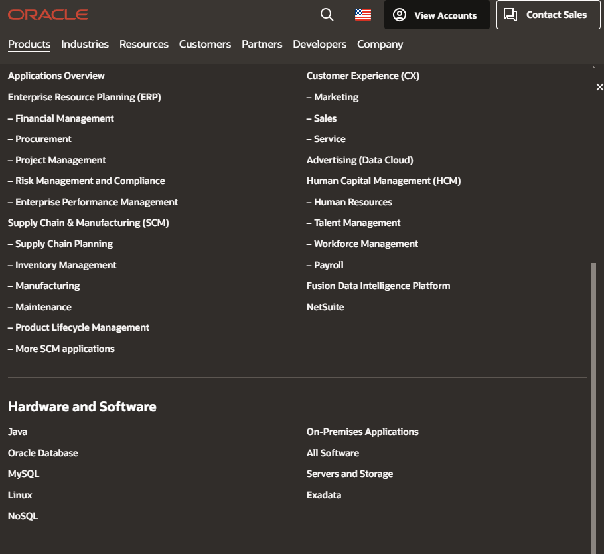The height and width of the screenshot is (554, 604).
Task: Open Human Capital Management (HCM) link
Action: 384,181
